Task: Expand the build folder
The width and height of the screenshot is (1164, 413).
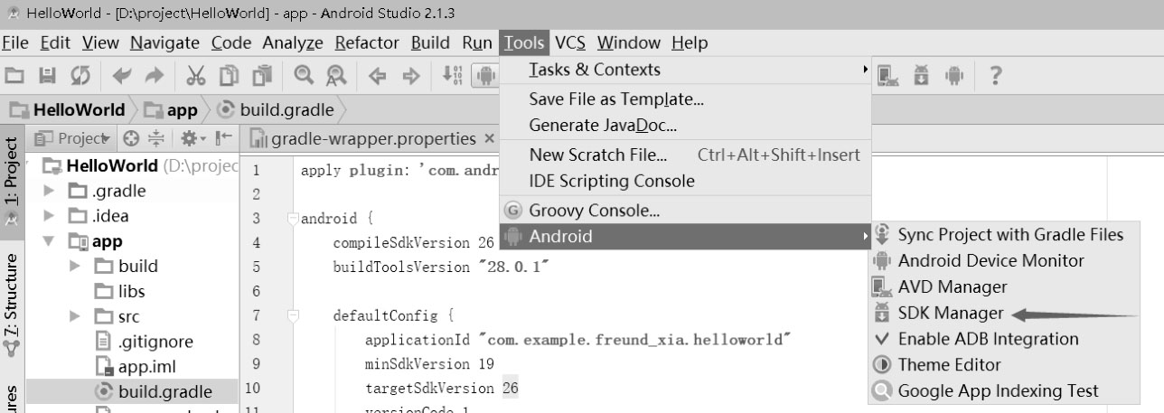Action: [x=75, y=267]
